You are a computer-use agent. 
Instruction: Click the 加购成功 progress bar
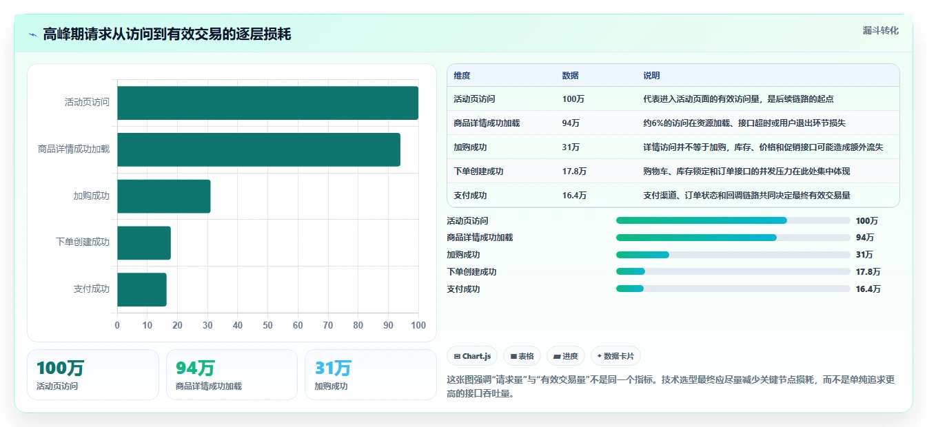733,255
